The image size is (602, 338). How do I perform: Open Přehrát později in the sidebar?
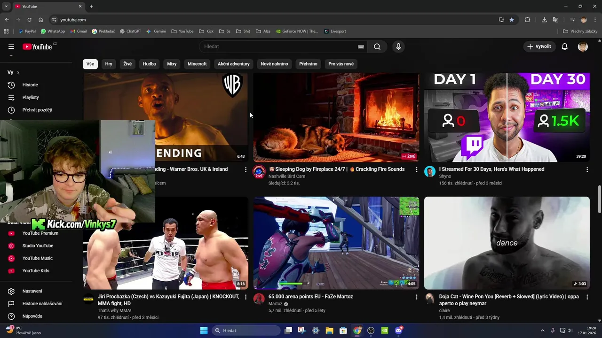(37, 110)
